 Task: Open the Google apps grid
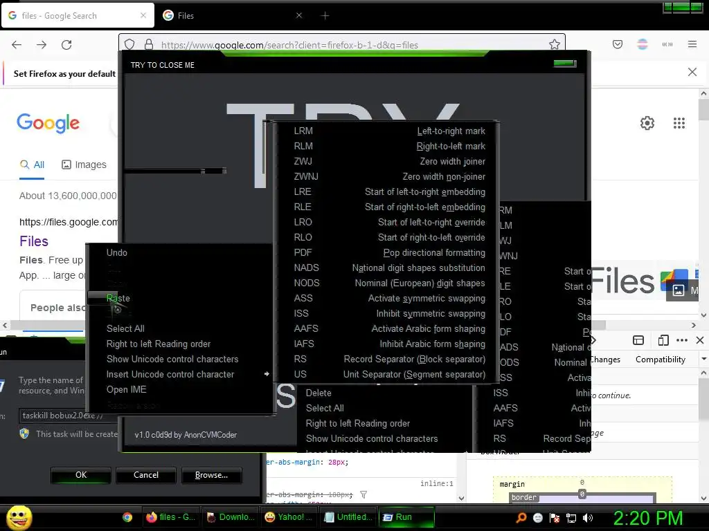[679, 123]
